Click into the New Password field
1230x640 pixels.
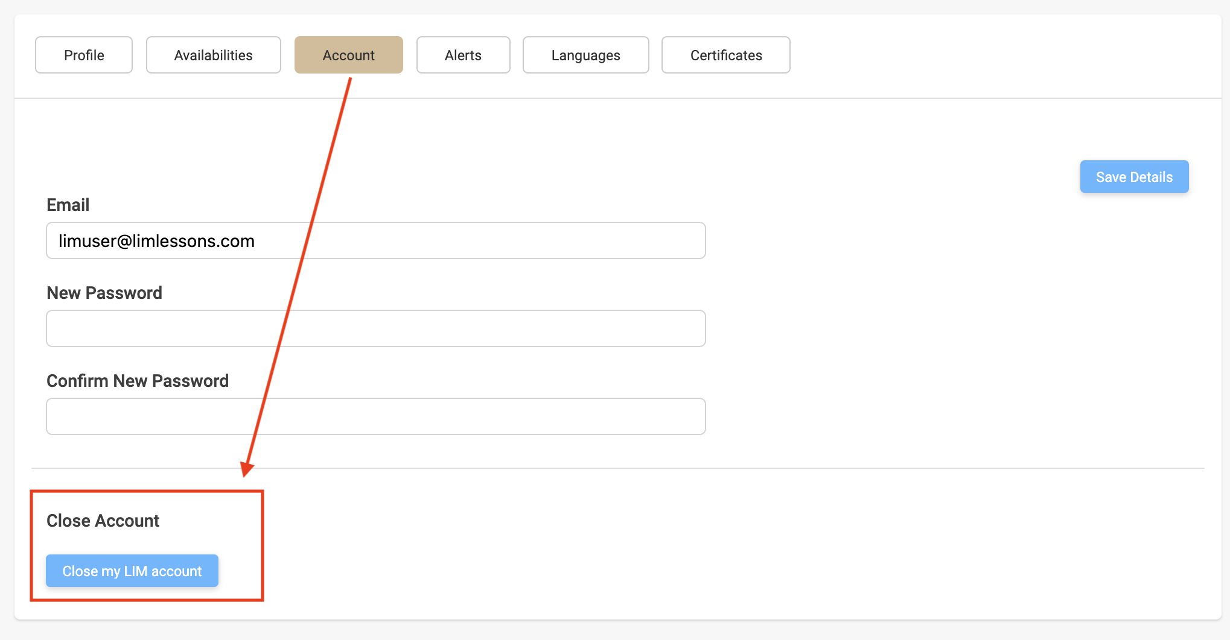[x=375, y=328]
